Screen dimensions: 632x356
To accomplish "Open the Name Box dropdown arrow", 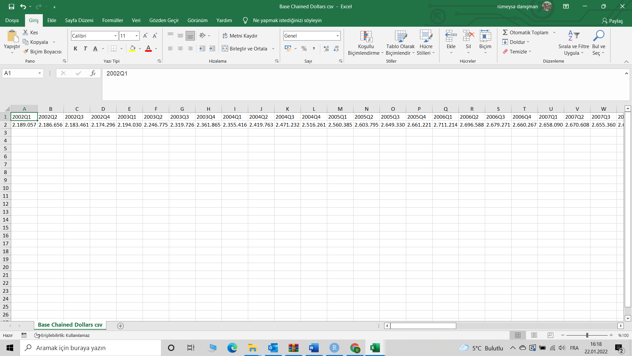I will 39,73.
